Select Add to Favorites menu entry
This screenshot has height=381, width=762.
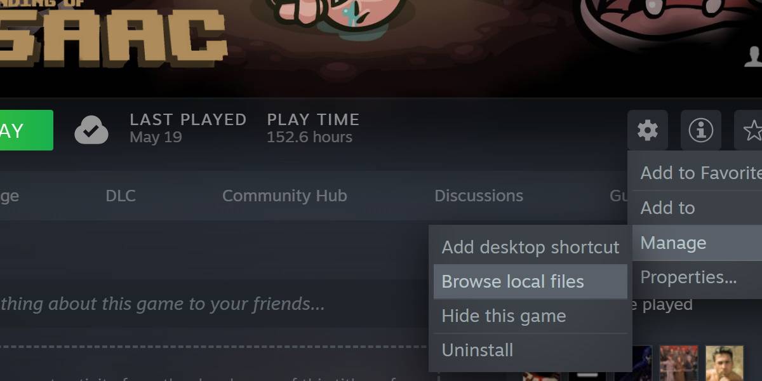(698, 173)
